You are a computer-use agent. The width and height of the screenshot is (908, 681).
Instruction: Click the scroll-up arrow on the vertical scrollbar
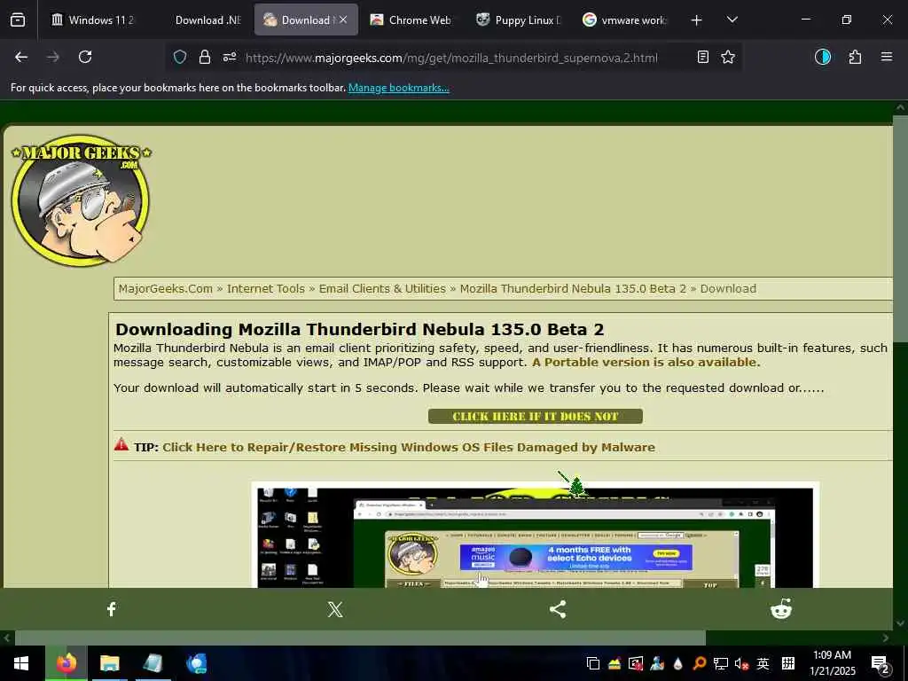[900, 107]
